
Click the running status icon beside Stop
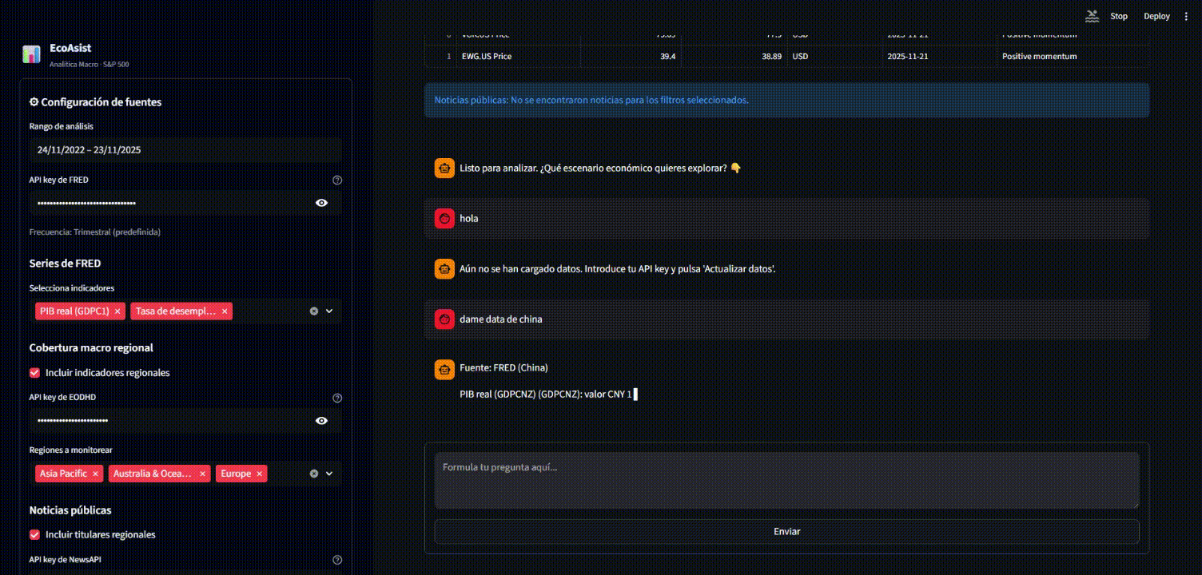tap(1092, 16)
